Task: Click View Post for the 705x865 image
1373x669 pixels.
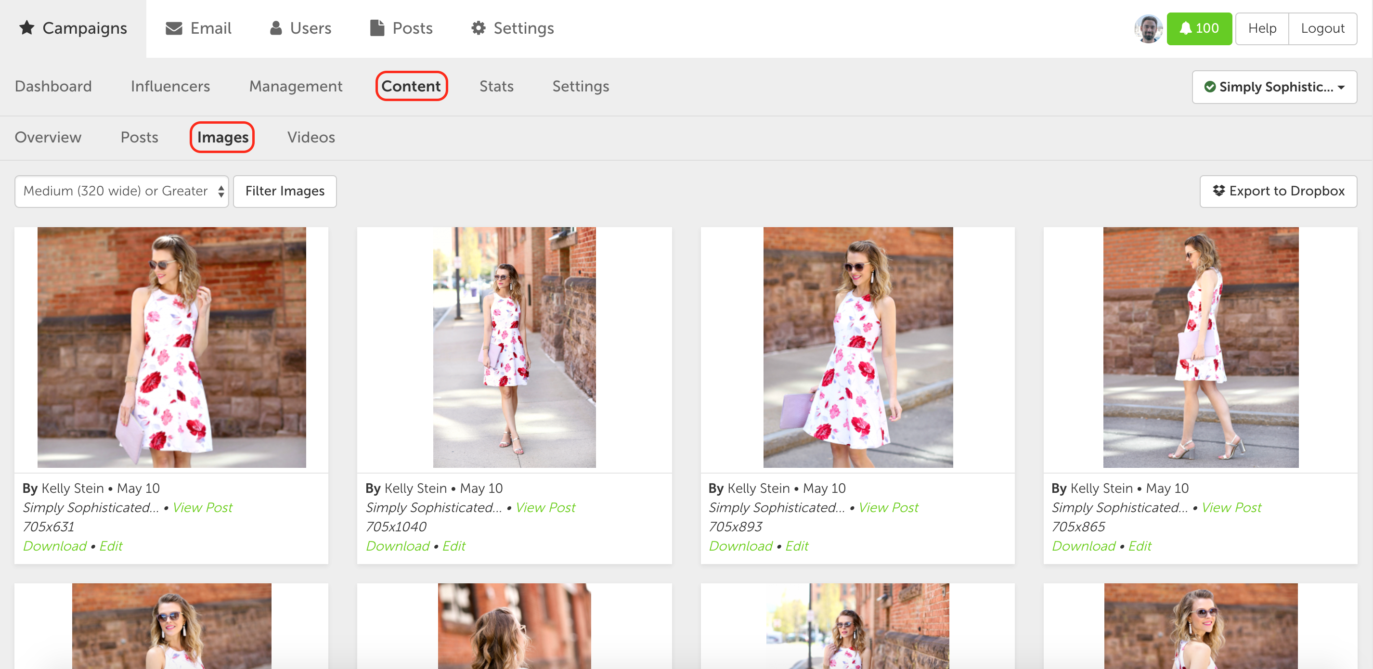Action: [1231, 507]
